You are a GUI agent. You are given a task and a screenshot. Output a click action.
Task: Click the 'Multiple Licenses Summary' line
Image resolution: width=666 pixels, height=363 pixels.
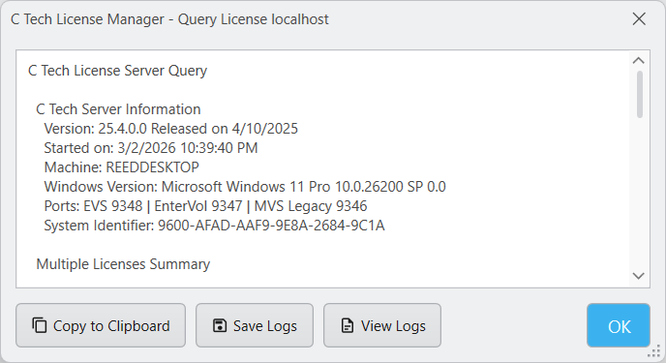pyautogui.click(x=123, y=264)
